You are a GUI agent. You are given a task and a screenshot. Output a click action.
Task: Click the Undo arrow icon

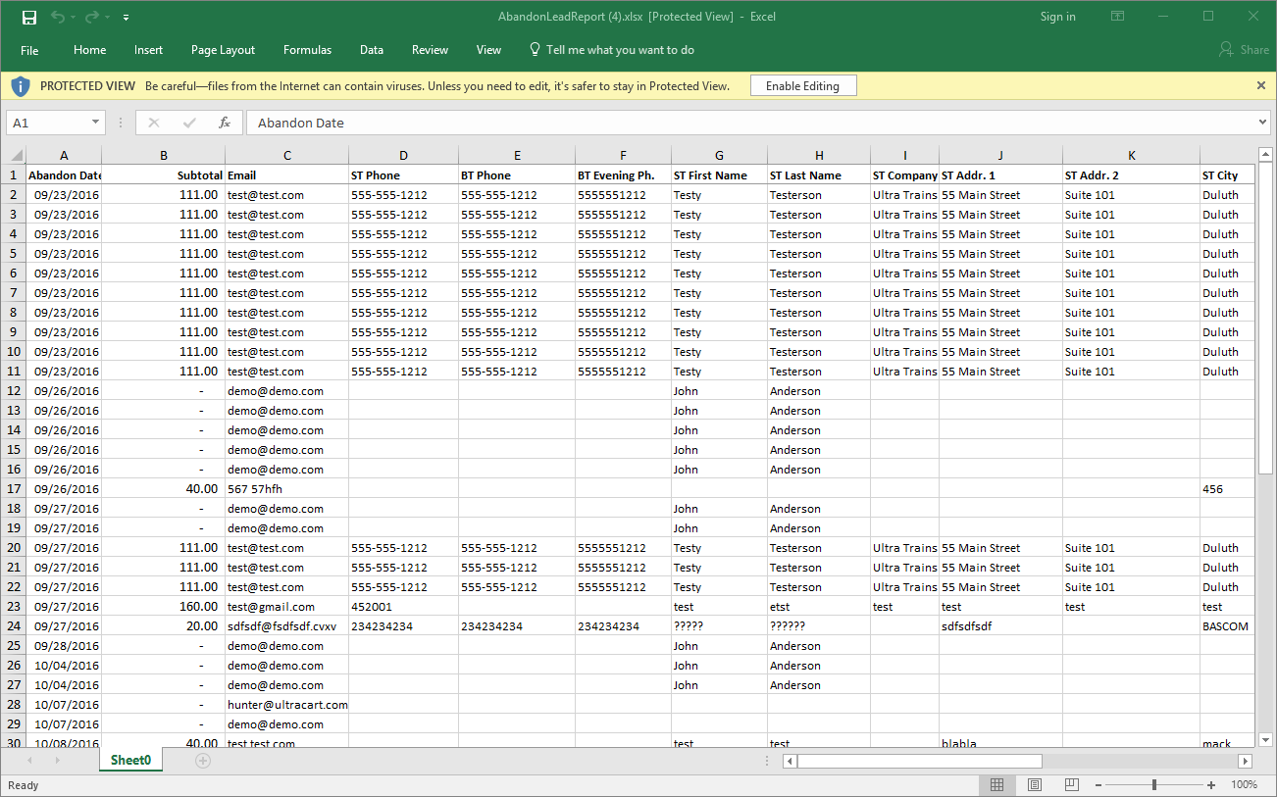tap(58, 17)
